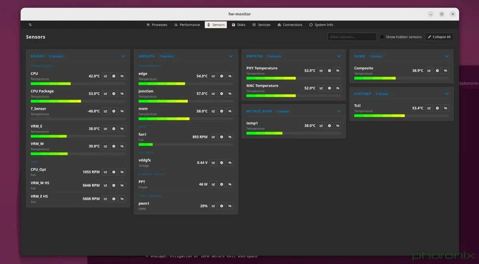
Task: Collapse the ENP9750 sensor group
Action: (339, 56)
